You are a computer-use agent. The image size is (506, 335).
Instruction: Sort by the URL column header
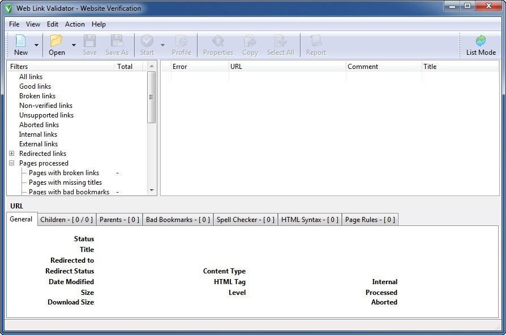click(x=287, y=66)
